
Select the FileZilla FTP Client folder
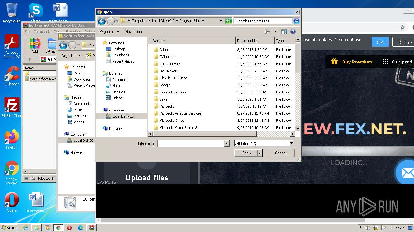[173, 78]
